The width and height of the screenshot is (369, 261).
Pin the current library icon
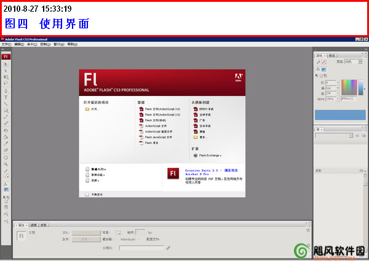[357, 135]
